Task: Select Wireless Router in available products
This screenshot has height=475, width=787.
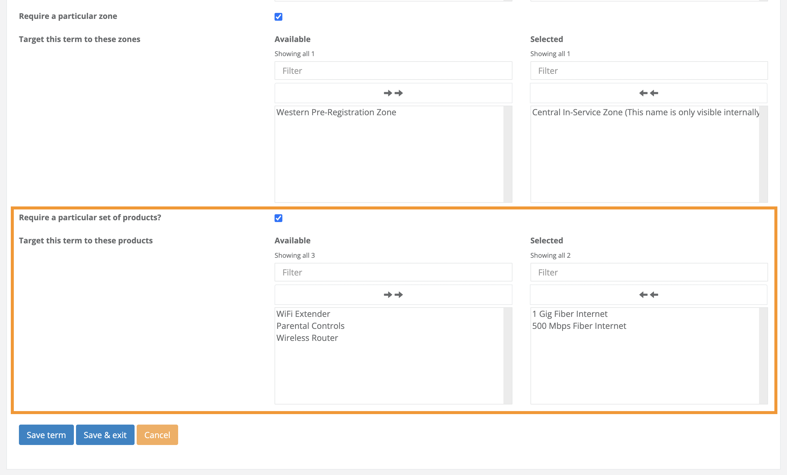Action: pyautogui.click(x=307, y=338)
